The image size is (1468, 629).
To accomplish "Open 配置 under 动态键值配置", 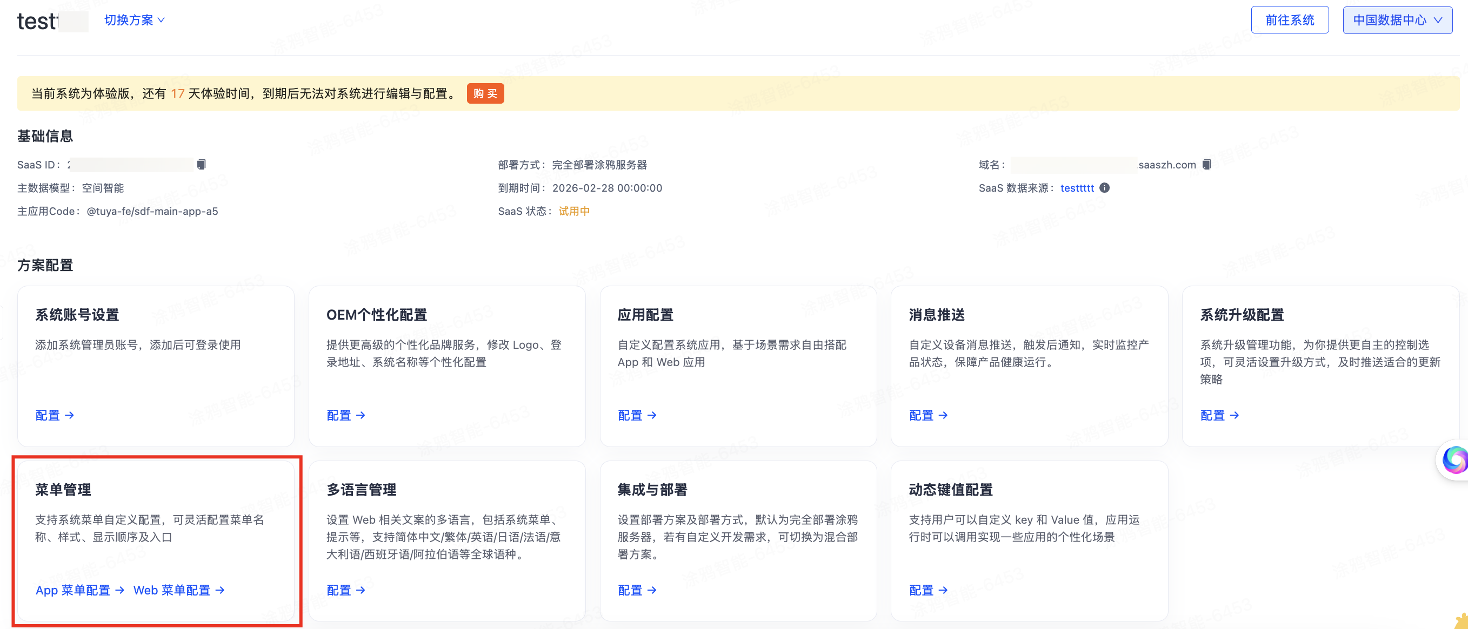I will click(923, 590).
